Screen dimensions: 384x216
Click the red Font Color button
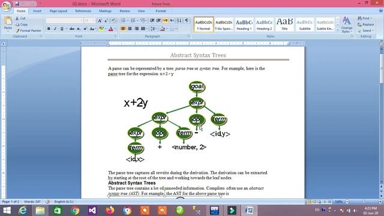click(112, 29)
